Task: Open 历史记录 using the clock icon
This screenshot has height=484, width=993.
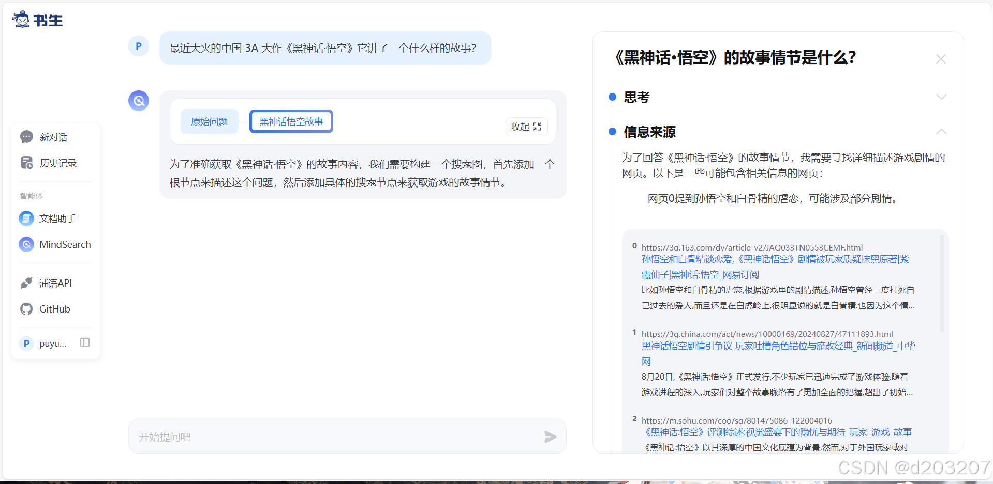Action: point(26,162)
